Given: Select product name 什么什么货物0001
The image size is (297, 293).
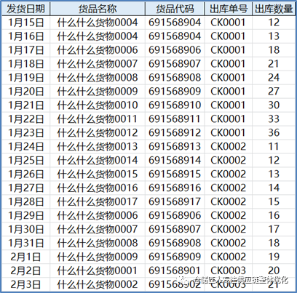Looking at the screenshot, I should click(98, 270).
